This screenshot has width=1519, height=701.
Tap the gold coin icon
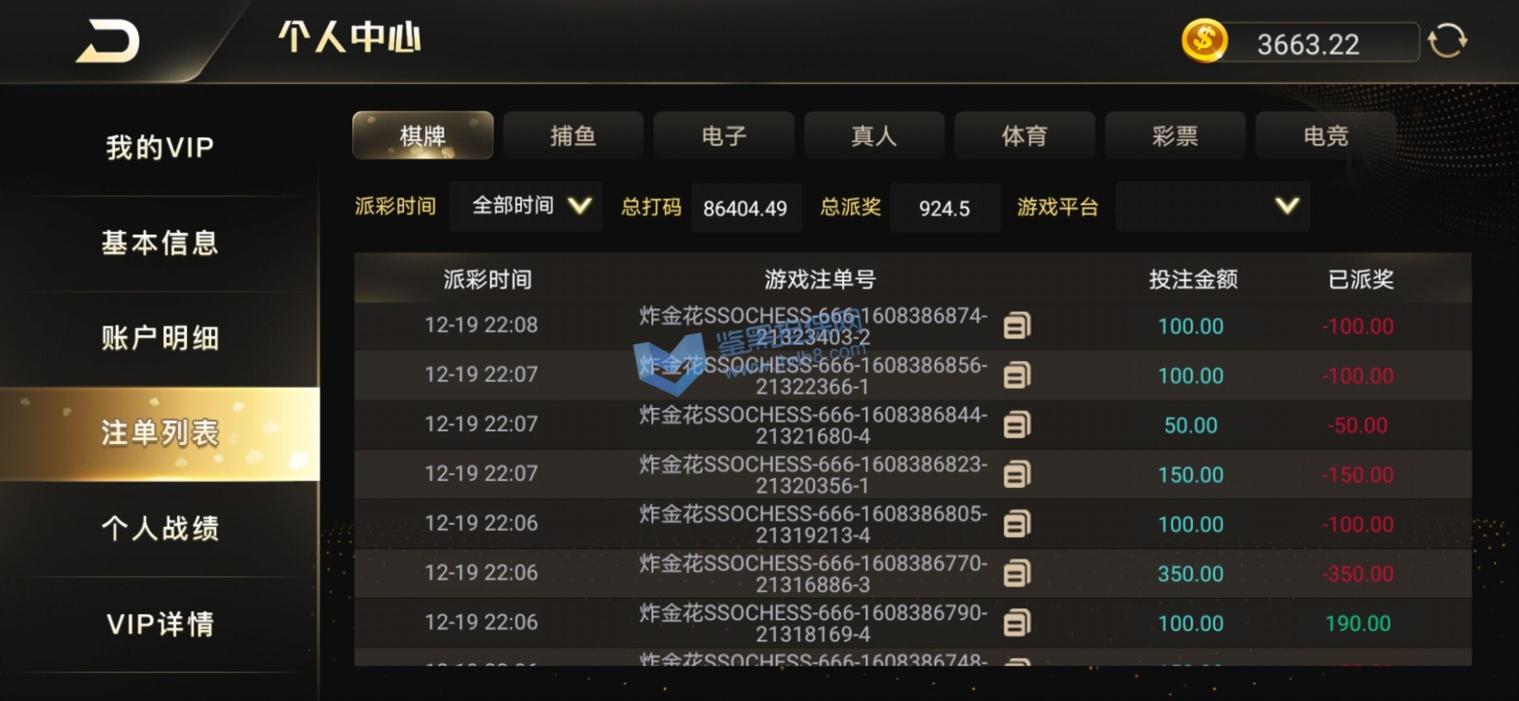click(x=1204, y=40)
